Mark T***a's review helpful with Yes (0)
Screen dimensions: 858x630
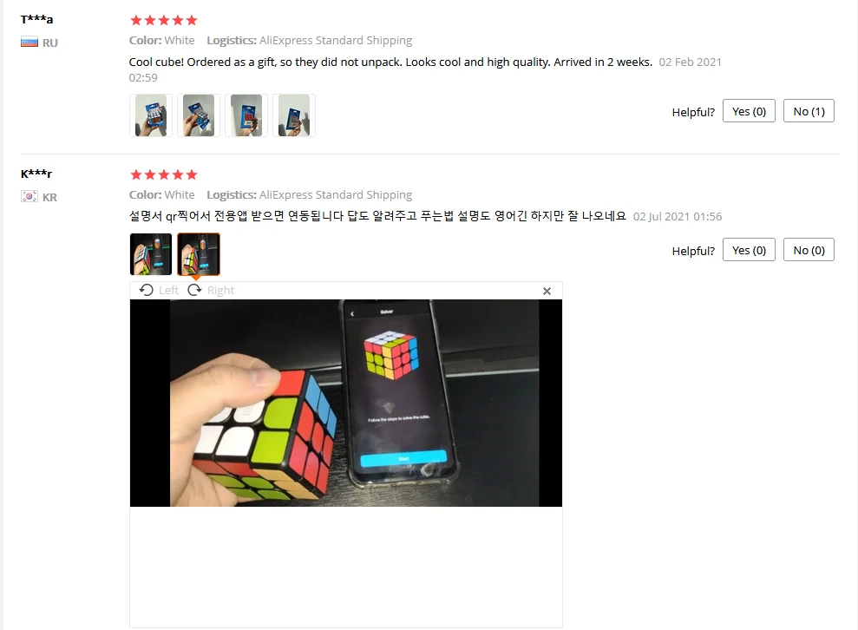point(749,111)
